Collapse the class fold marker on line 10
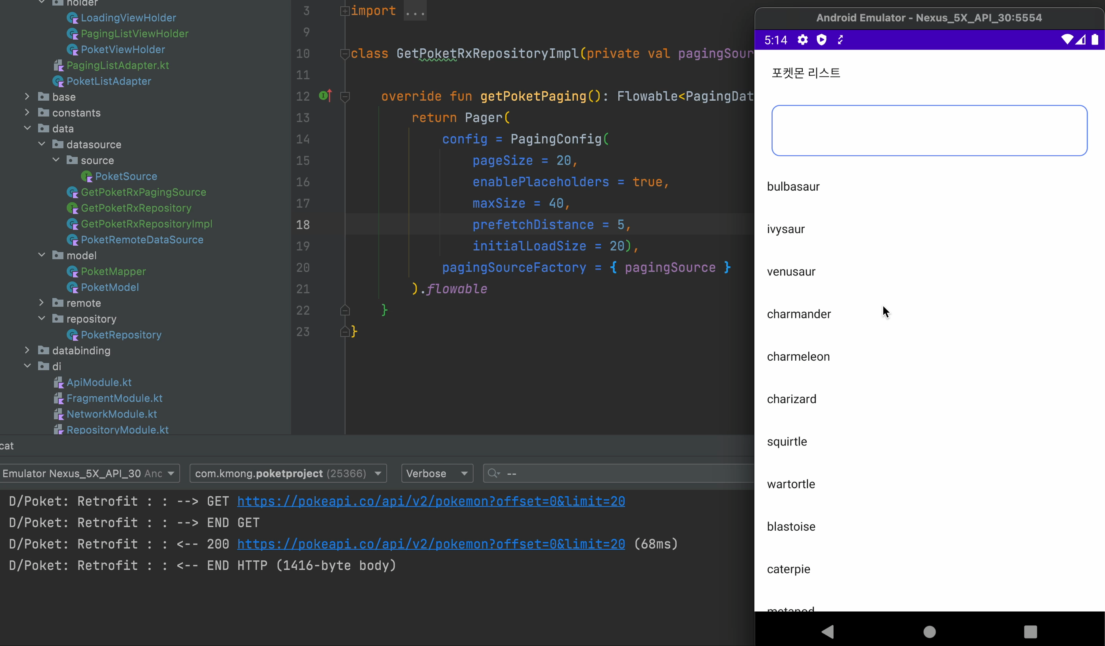The image size is (1105, 646). click(345, 54)
